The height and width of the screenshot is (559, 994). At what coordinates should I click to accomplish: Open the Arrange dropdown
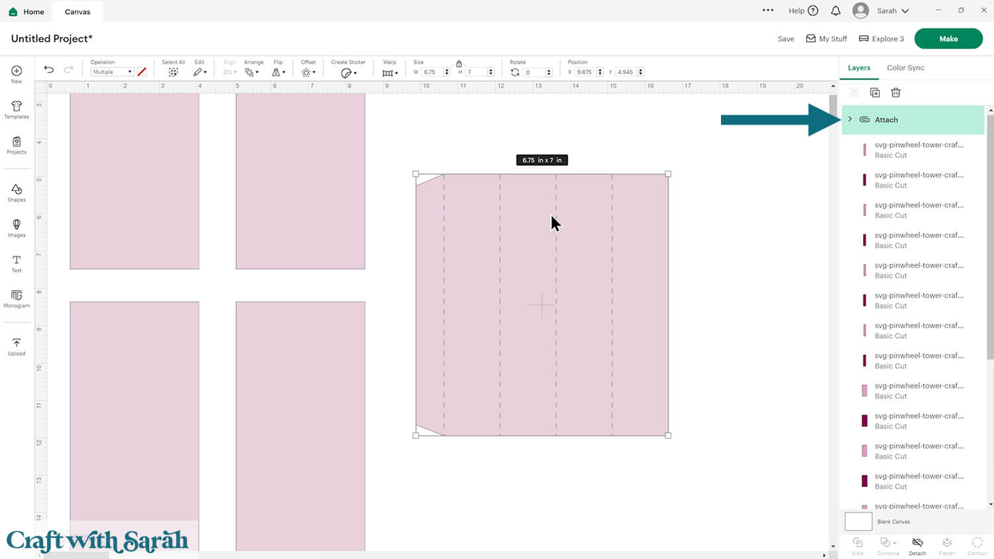click(252, 72)
